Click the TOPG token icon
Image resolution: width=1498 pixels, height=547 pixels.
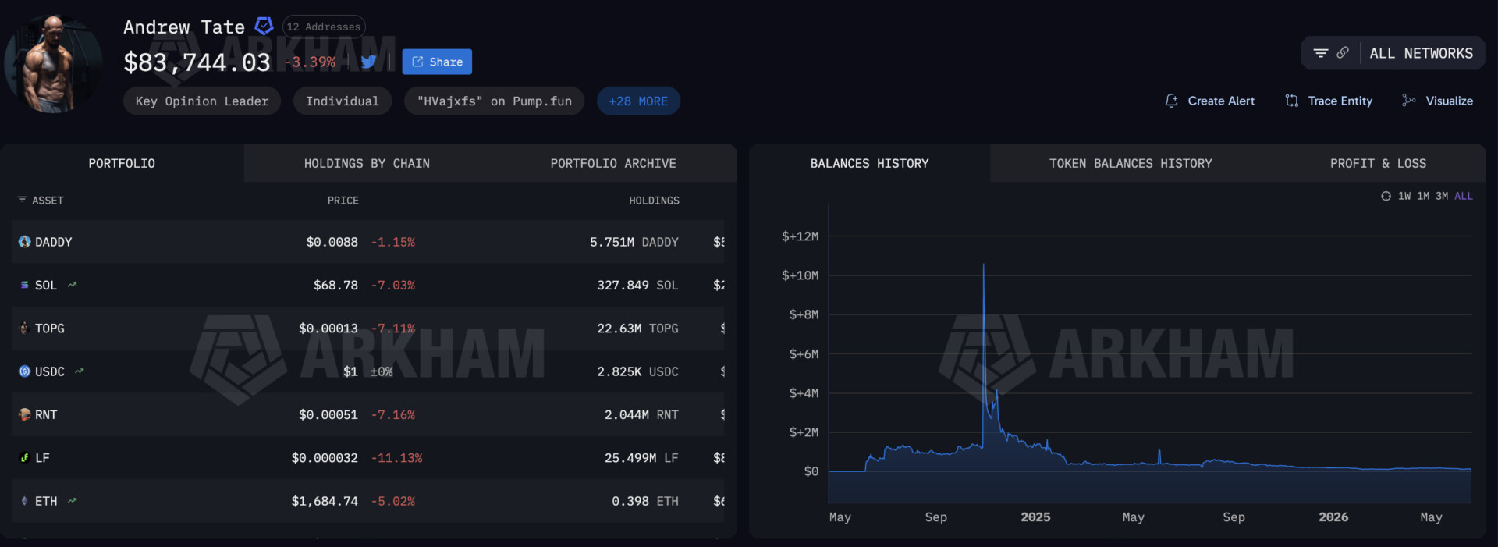[x=24, y=329]
